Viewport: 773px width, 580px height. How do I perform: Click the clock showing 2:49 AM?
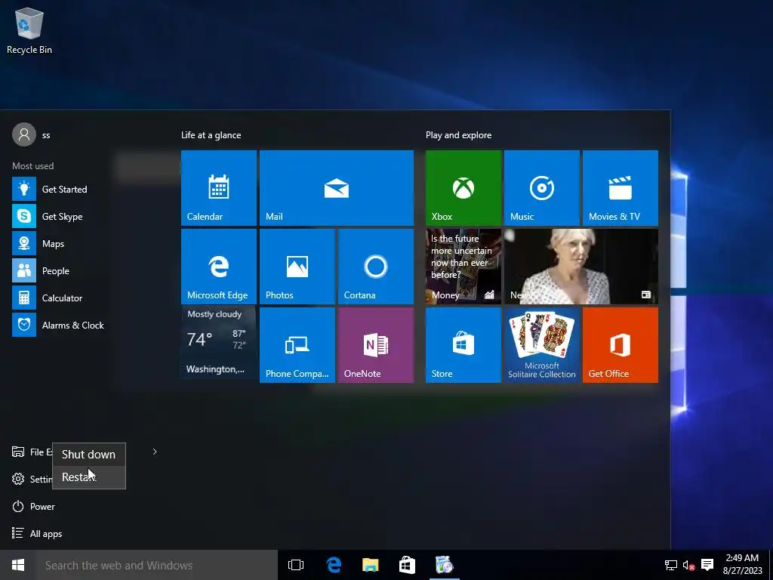(743, 565)
